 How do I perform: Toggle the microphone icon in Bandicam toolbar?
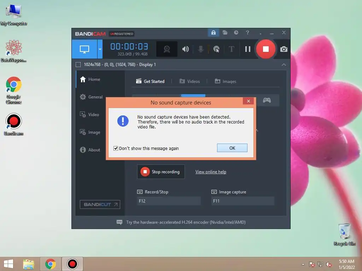tap(201, 49)
